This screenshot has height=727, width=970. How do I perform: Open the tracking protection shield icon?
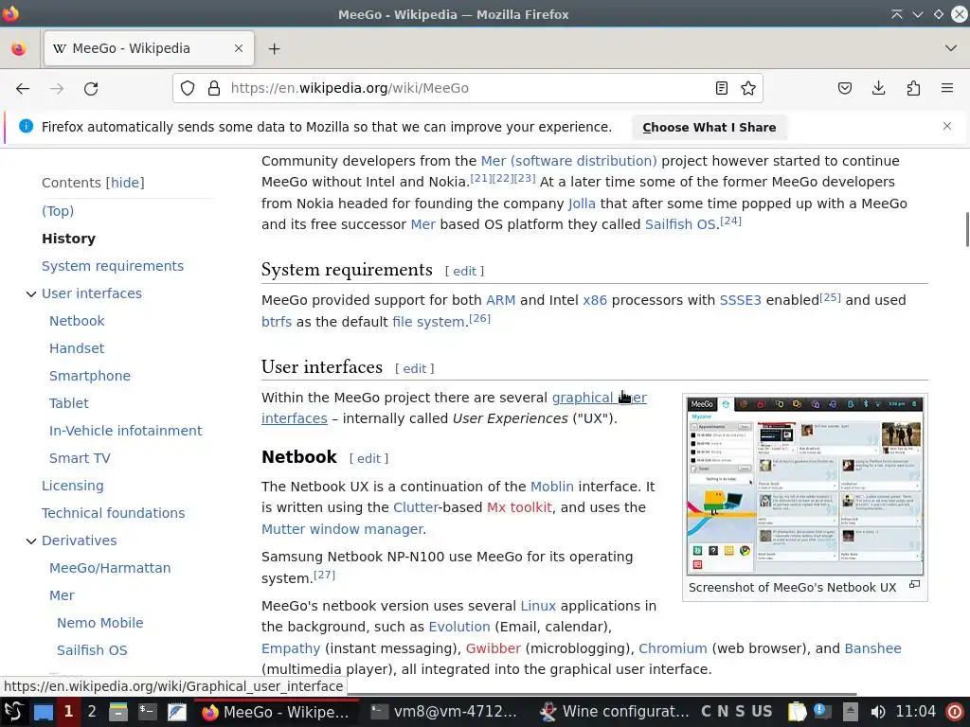[x=188, y=88]
